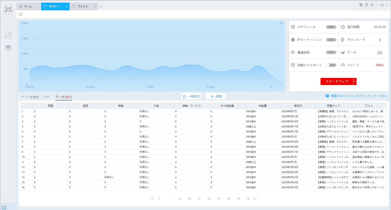Open the mail envelope icon at bottom left
Viewport: 391px width, 210px height.
(x=4, y=207)
